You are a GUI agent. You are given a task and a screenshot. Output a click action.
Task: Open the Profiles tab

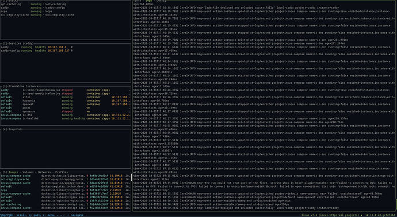(x=61, y=172)
